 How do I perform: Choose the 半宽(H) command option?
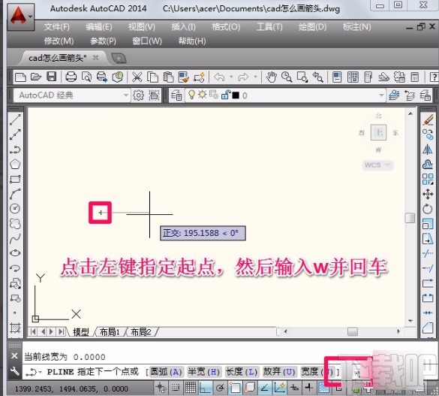(x=204, y=372)
